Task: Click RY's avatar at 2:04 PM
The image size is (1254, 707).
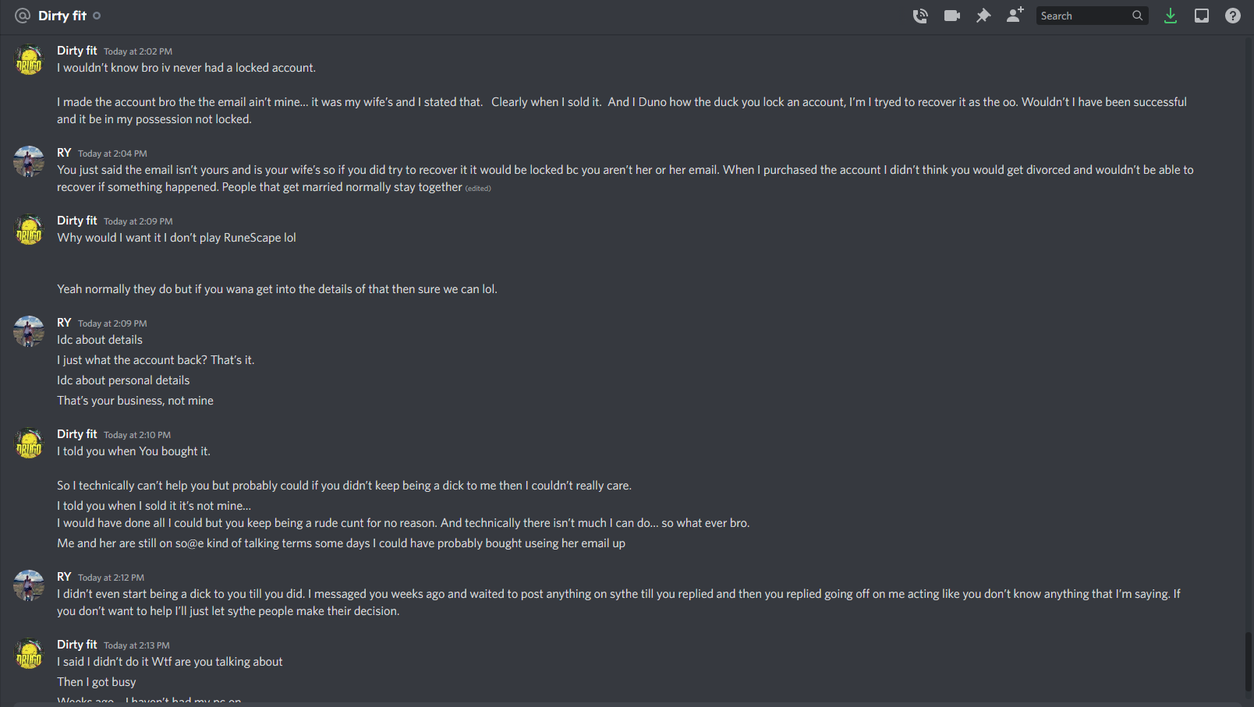Action: 30,161
